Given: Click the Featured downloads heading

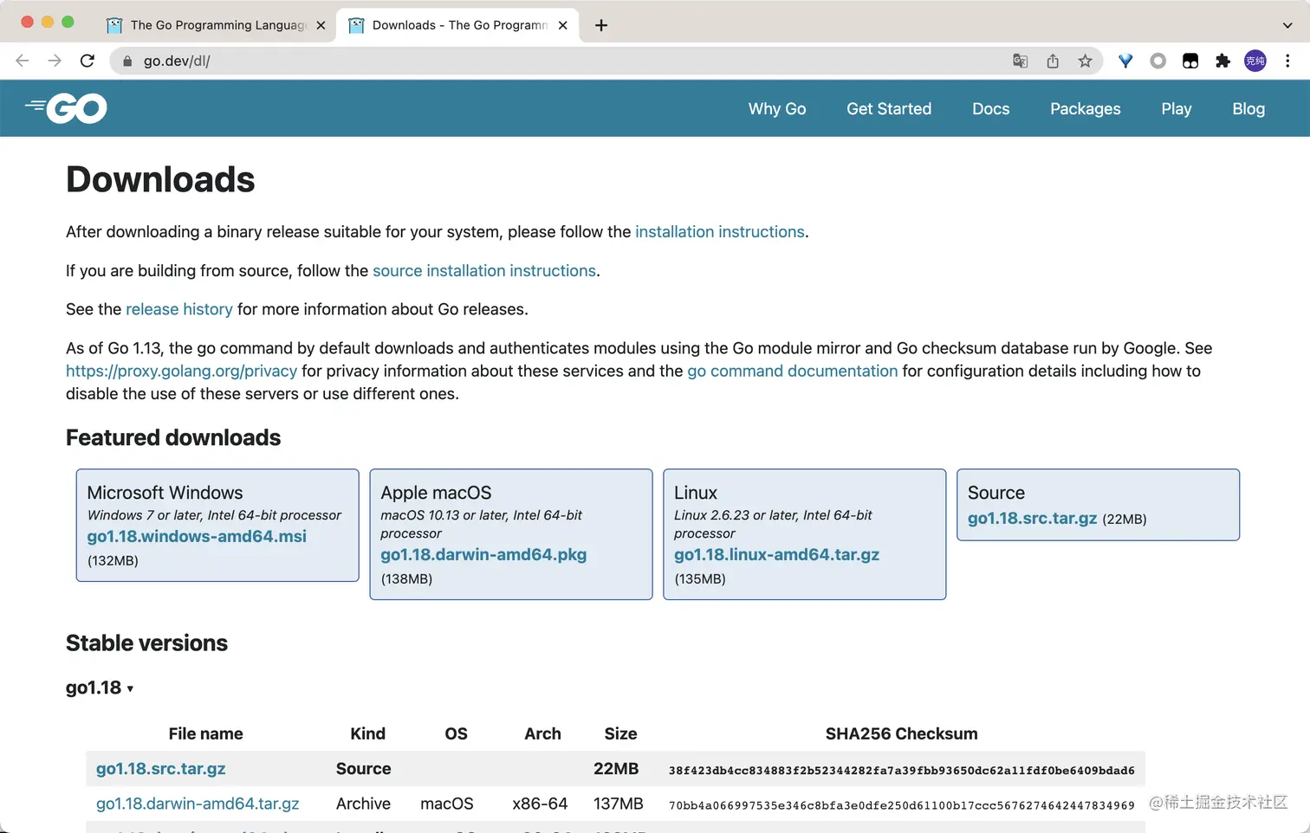Looking at the screenshot, I should point(173,438).
